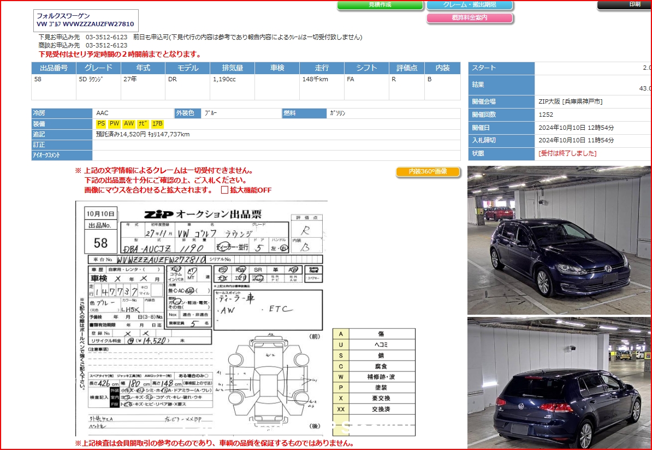The height and width of the screenshot is (450, 652).
Task: Click the ガソリン fuel value
Action: pyautogui.click(x=337, y=113)
